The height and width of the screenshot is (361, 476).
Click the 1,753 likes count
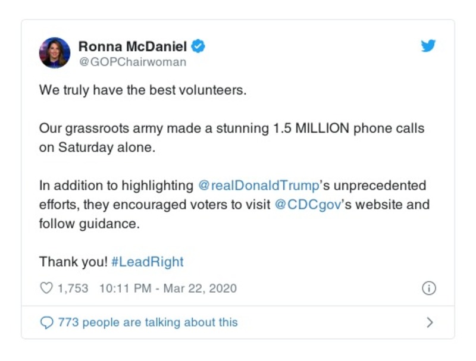point(73,288)
